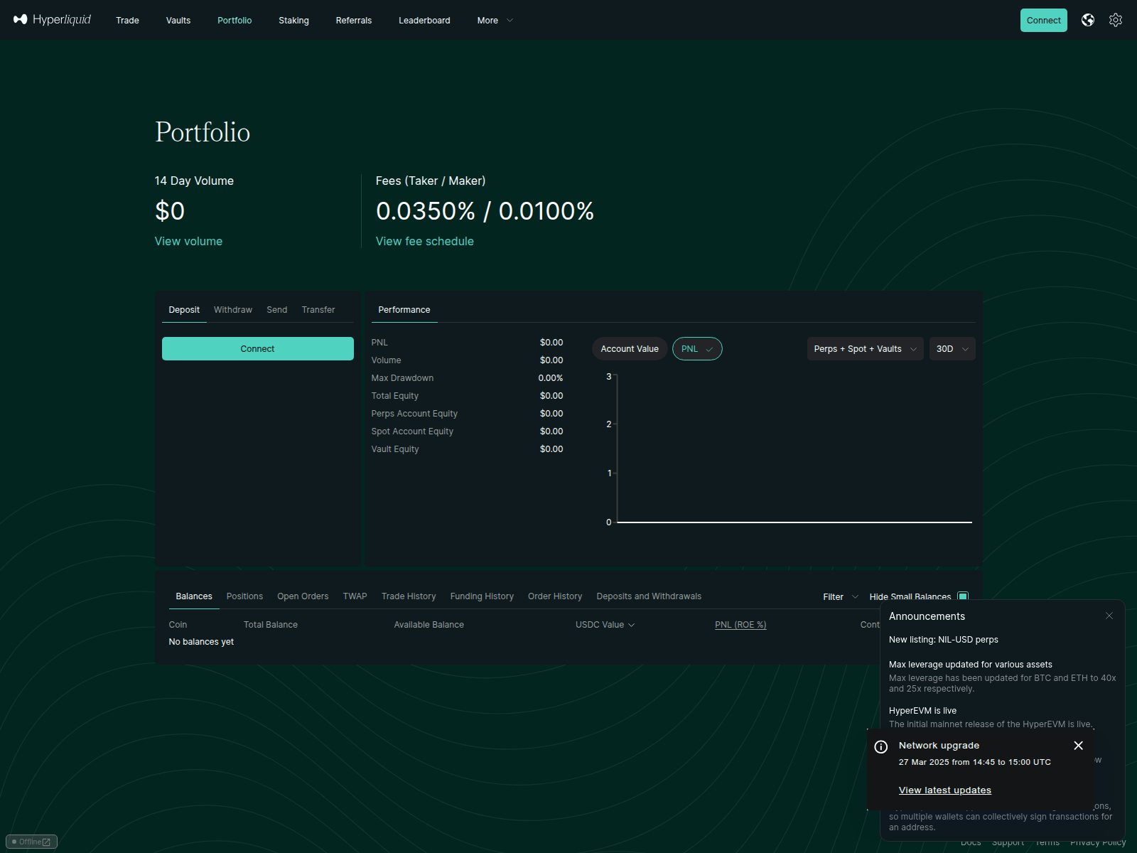Open the 30D time range dropdown
This screenshot has height=853, width=1137.
click(x=952, y=349)
